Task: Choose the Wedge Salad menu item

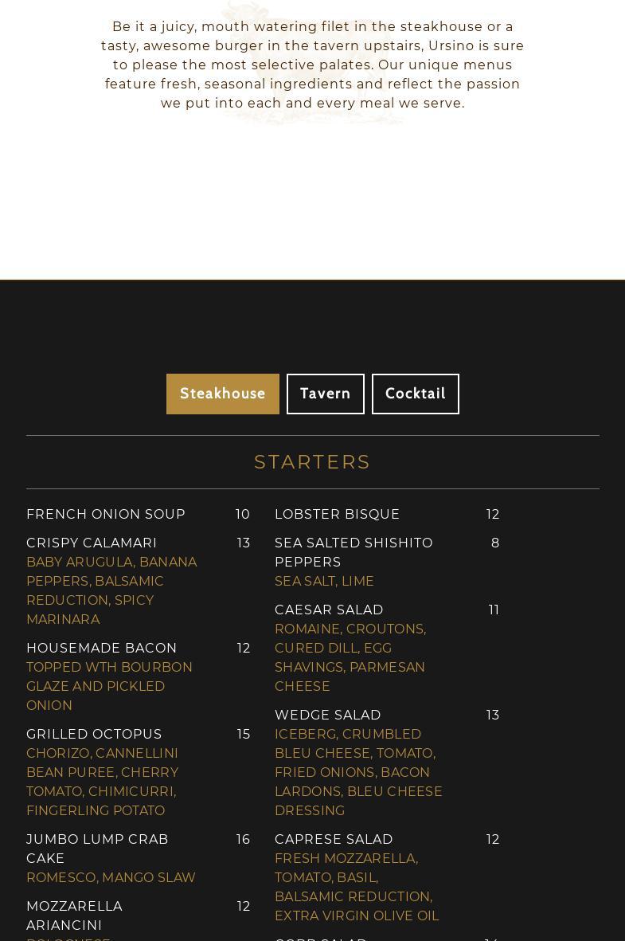Action: click(x=327, y=716)
